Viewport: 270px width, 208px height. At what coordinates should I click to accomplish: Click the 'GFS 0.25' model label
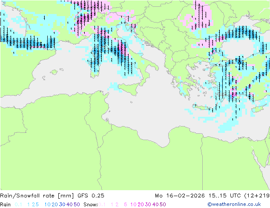(x=91, y=196)
